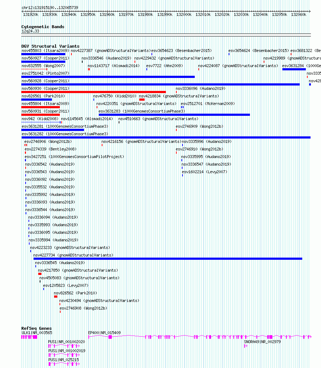Screen dimensions: 321x368
Task: Select esv2274339 (Bentley2008) label
Action: 51,149
